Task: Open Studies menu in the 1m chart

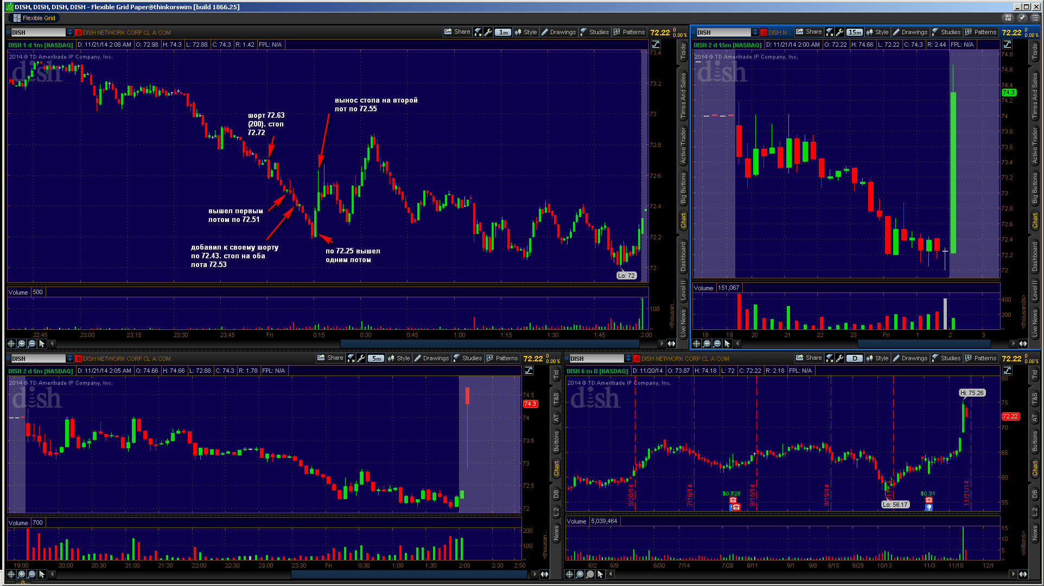Action: pos(595,32)
